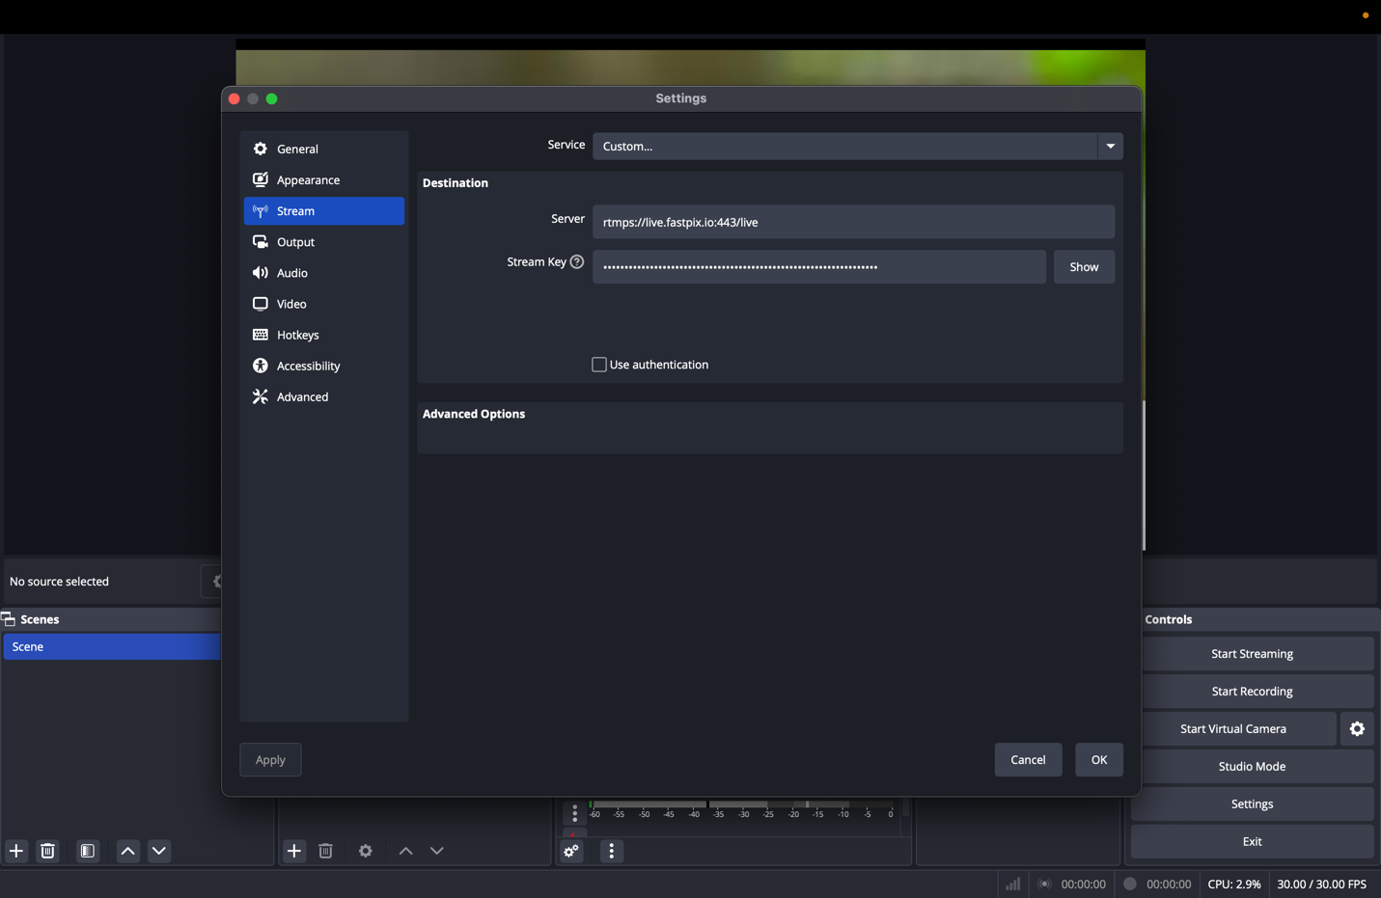The height and width of the screenshot is (898, 1381).
Task: Open the Advanced settings category
Action: 323,396
